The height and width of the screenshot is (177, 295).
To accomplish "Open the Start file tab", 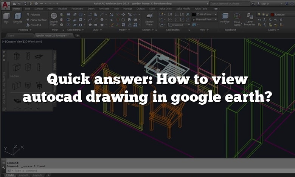I will (11, 35).
